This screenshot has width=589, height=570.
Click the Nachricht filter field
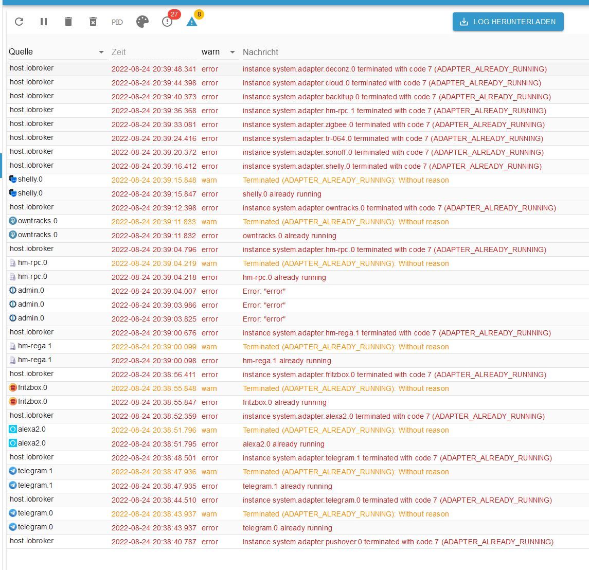point(415,52)
